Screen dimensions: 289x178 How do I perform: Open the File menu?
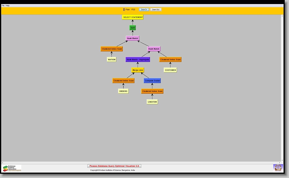[x=3, y=6]
